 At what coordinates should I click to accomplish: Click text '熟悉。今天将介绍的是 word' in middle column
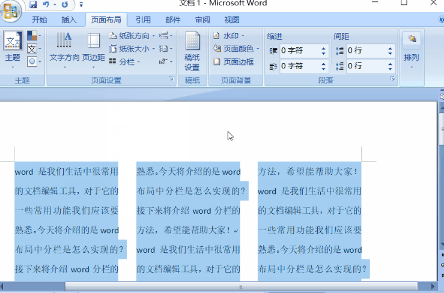click(189, 172)
